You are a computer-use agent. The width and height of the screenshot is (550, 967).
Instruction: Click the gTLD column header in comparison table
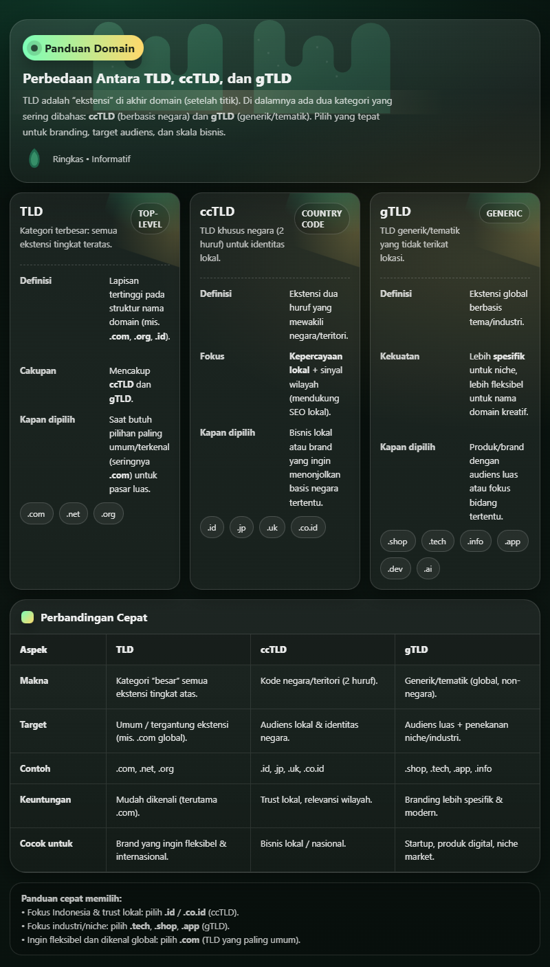(x=417, y=649)
